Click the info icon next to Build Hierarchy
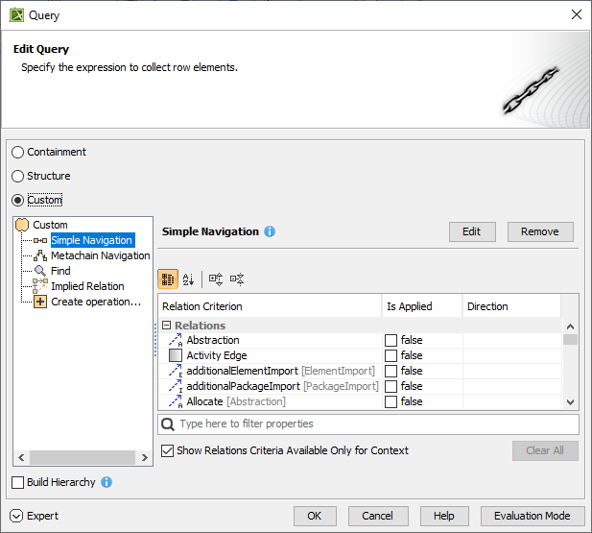Image resolution: width=592 pixels, height=533 pixels. [x=107, y=482]
